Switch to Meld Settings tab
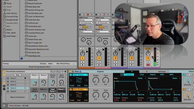The image size is (194, 109). (x=162, y=71)
